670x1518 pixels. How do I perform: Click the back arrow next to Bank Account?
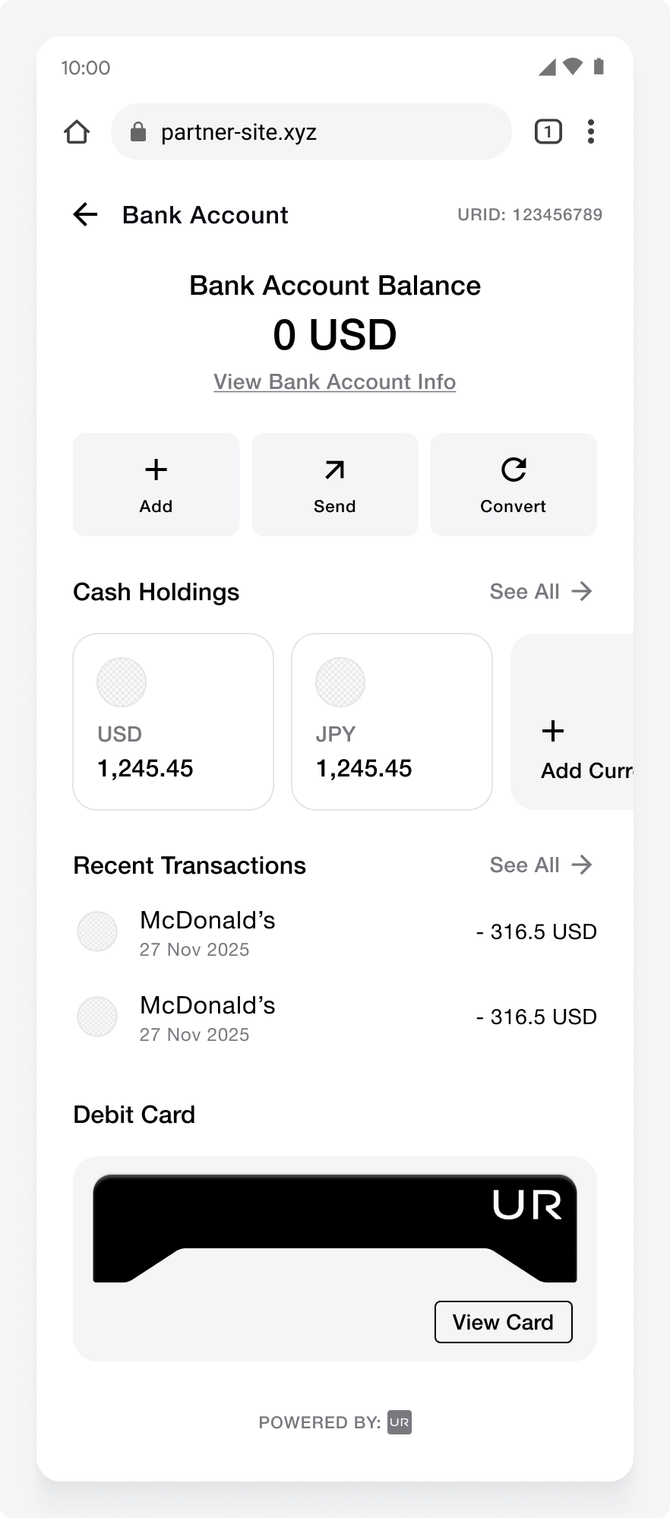(x=86, y=215)
